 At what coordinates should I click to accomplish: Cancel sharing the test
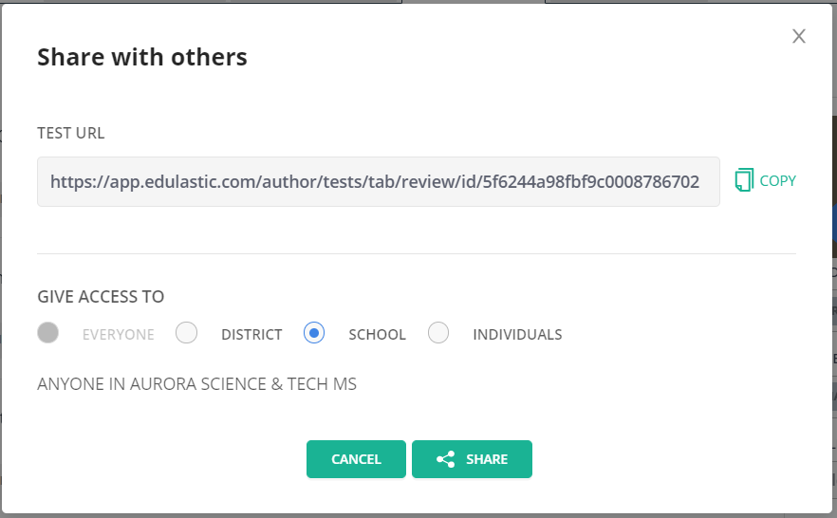pos(356,459)
